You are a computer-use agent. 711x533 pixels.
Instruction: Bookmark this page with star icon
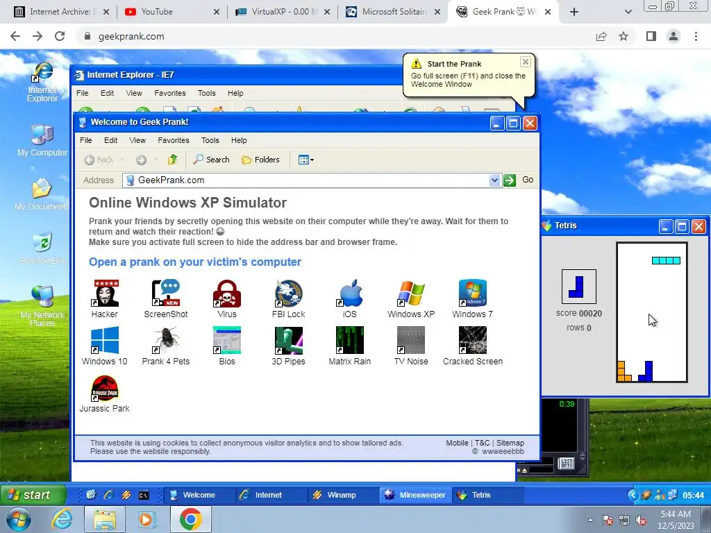click(x=624, y=36)
